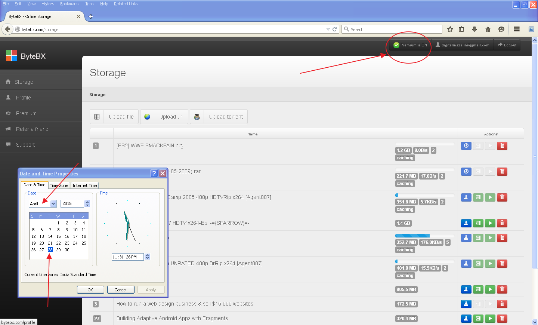Click the 351.8 MB file's progress bar
538x325 pixels.
(x=425, y=195)
